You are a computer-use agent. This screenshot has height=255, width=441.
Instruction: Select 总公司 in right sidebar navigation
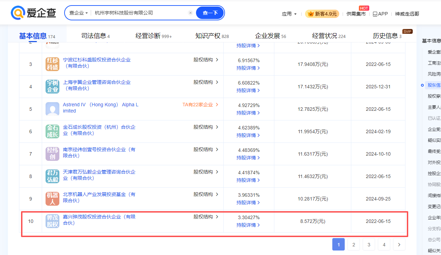[434, 239]
